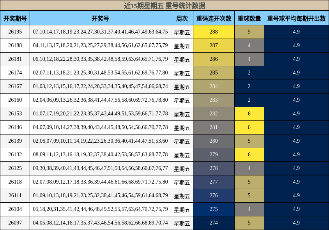The image size is (329, 230).
Task: Select issue number 26160
Action: coord(15,100)
